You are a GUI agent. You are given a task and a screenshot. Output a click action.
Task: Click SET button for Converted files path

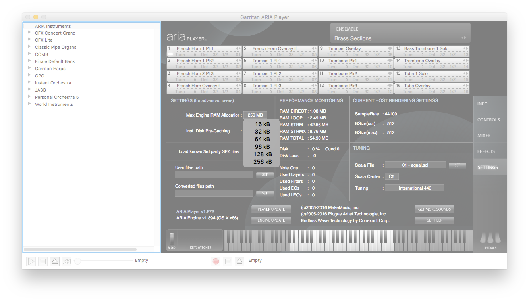tap(264, 193)
